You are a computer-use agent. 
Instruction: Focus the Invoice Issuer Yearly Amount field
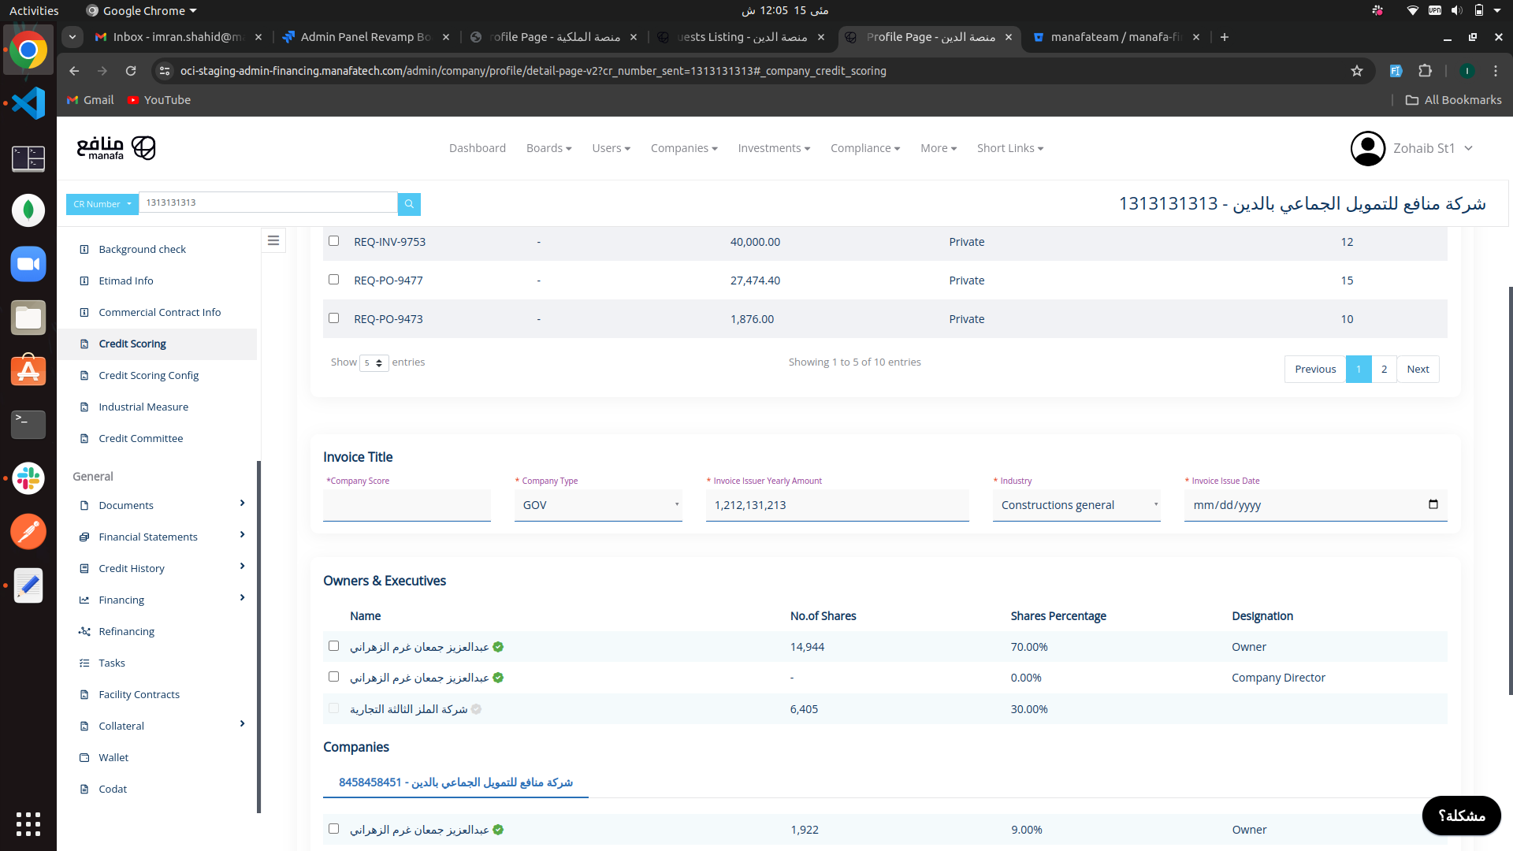pyautogui.click(x=837, y=505)
